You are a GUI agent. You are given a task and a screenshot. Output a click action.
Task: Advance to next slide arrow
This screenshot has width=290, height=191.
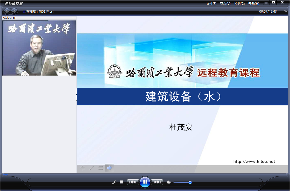click(x=109, y=168)
